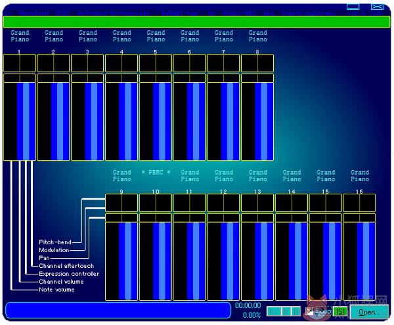
Task: Click the Channel volume legend label
Action: [61, 282]
